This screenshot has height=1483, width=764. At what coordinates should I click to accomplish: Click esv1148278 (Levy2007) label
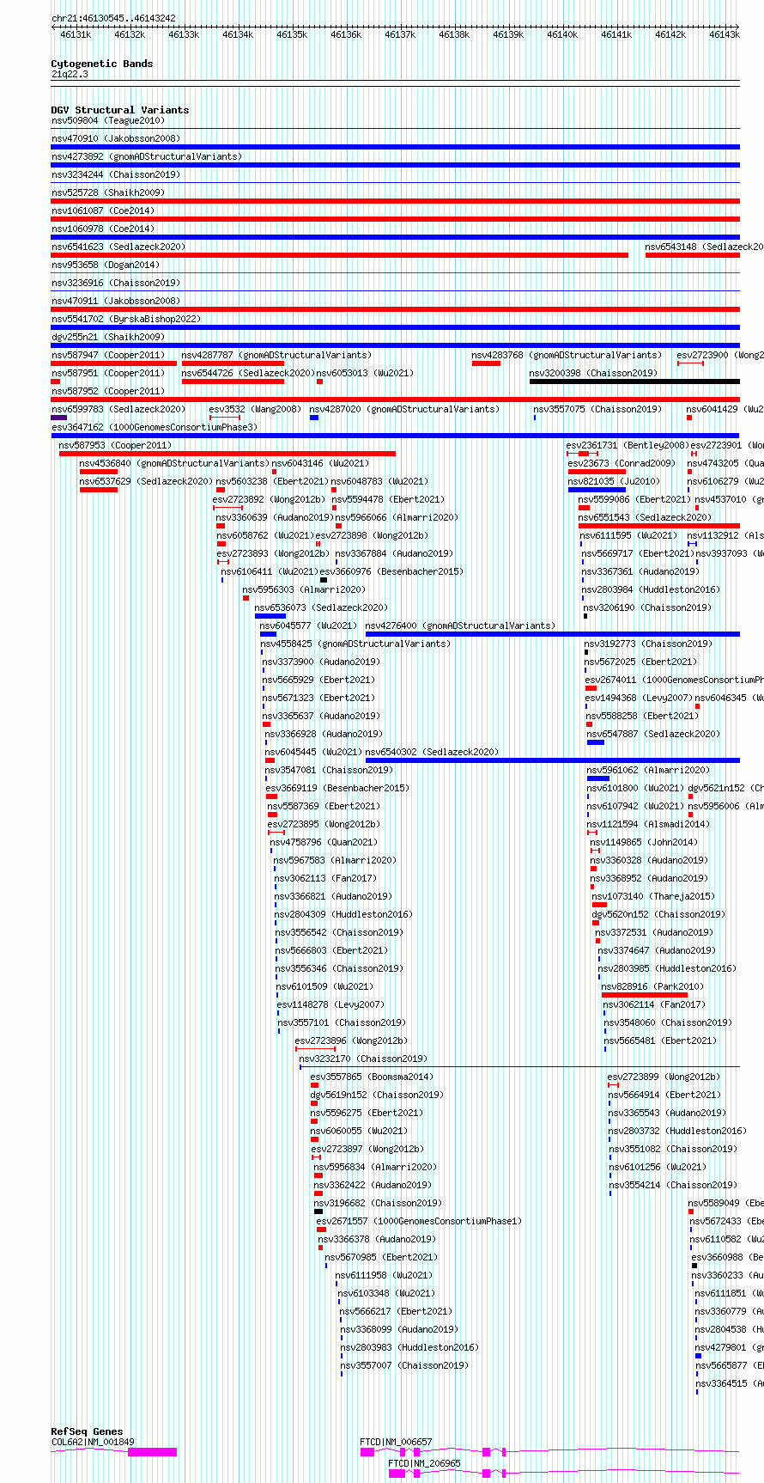[x=330, y=1004]
